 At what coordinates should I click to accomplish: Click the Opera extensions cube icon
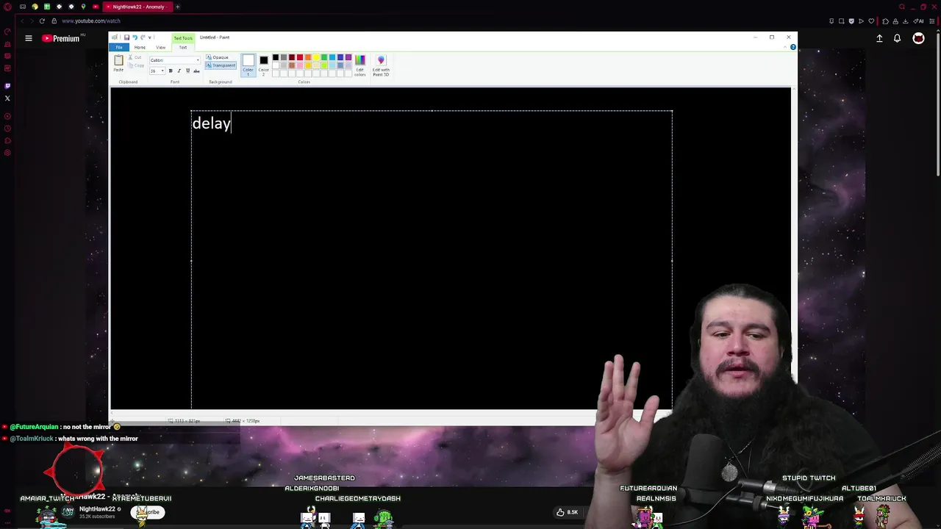click(886, 21)
